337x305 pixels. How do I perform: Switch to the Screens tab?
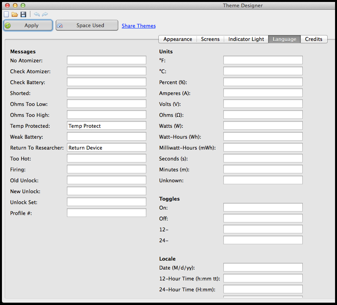(210, 39)
